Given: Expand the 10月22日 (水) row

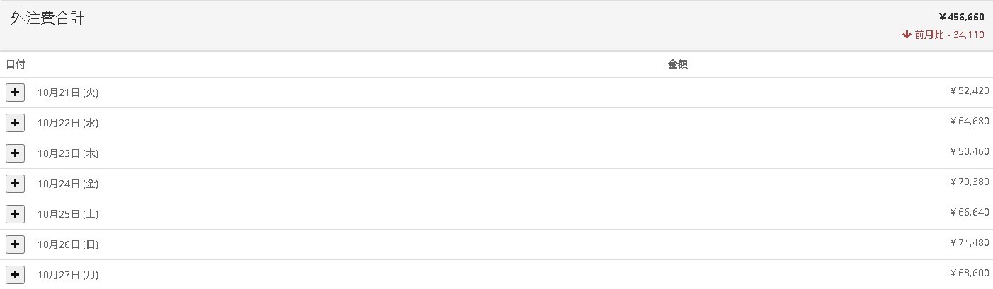Looking at the screenshot, I should pyautogui.click(x=15, y=123).
